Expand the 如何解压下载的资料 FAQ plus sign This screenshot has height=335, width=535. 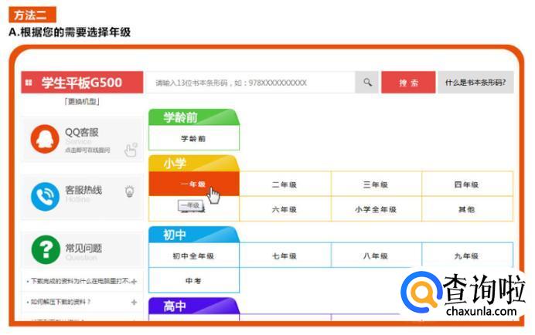point(134,302)
